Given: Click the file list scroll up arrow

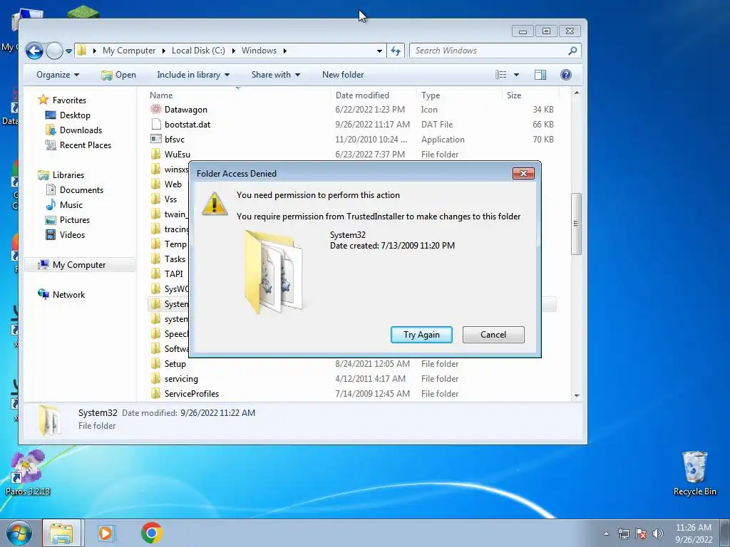Looking at the screenshot, I should click(577, 93).
